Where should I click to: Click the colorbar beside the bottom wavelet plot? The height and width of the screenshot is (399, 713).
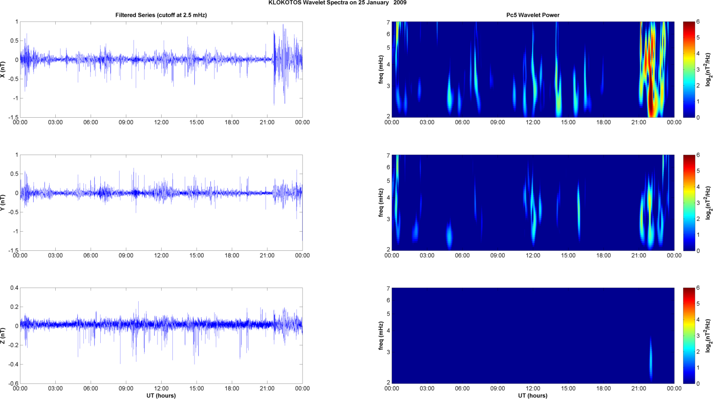[x=689, y=336]
